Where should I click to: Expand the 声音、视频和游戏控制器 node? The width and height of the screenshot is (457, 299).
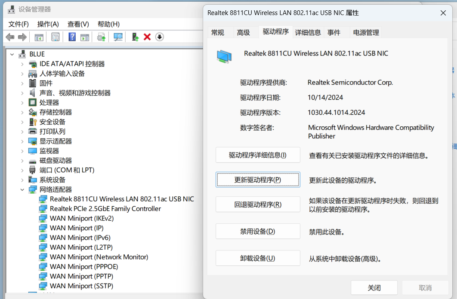point(22,93)
